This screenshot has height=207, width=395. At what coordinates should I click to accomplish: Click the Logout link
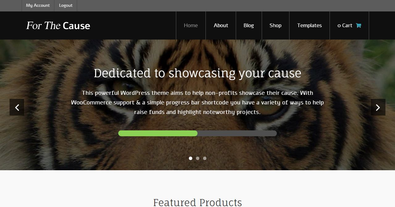(x=66, y=6)
